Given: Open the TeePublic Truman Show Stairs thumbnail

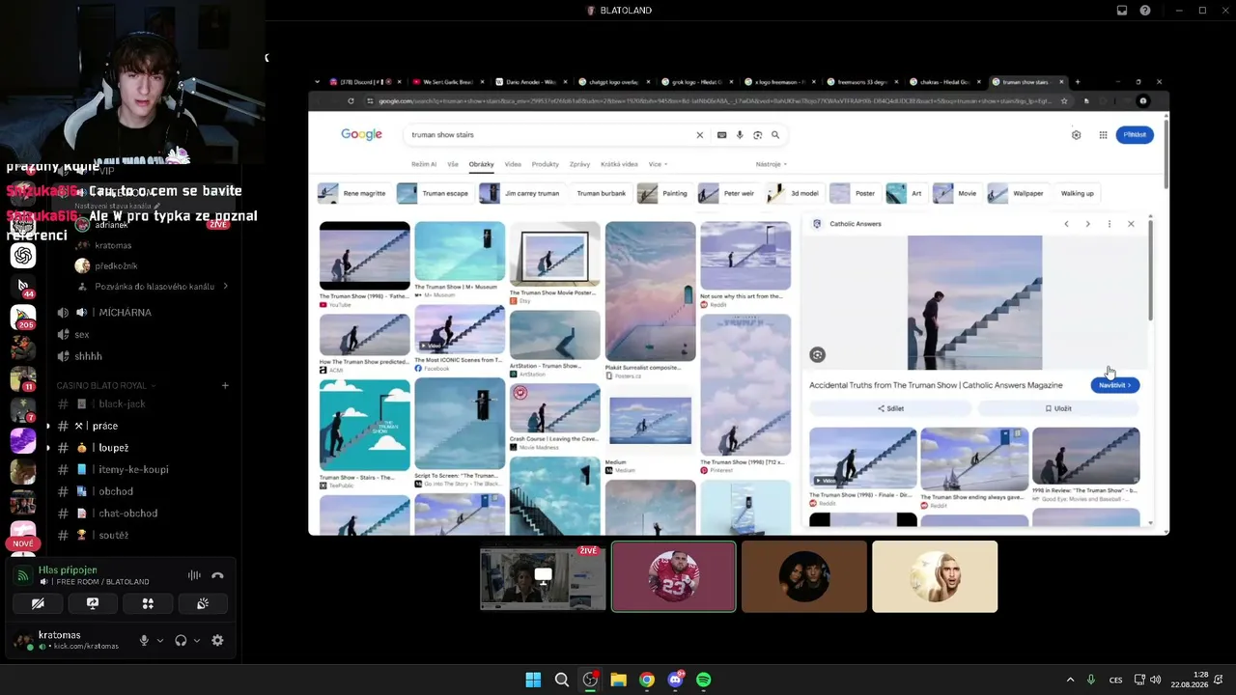Looking at the screenshot, I should tap(364, 425).
